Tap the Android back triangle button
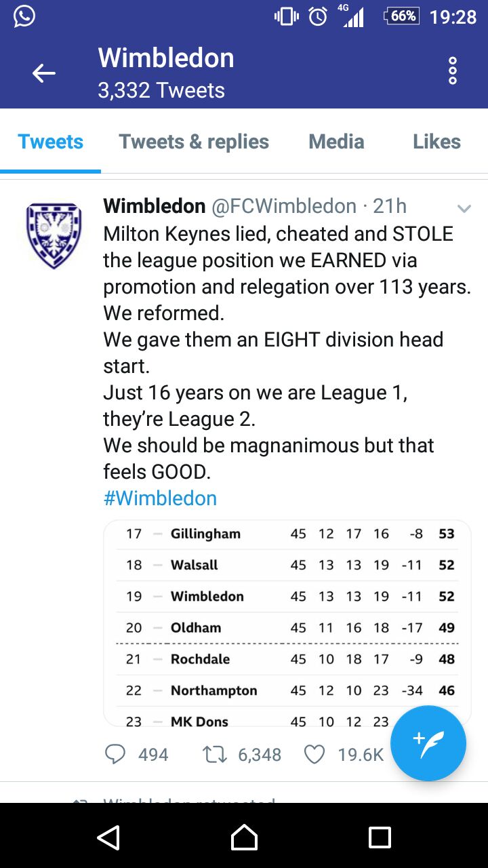This screenshot has width=488, height=868. point(108,837)
